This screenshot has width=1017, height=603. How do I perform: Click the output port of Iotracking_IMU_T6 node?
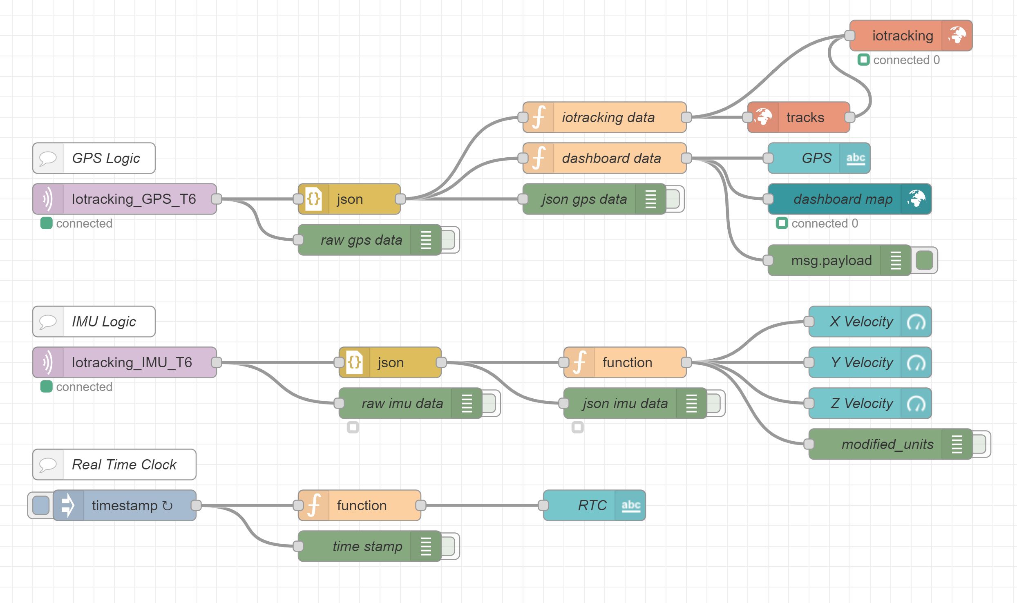pyautogui.click(x=217, y=362)
